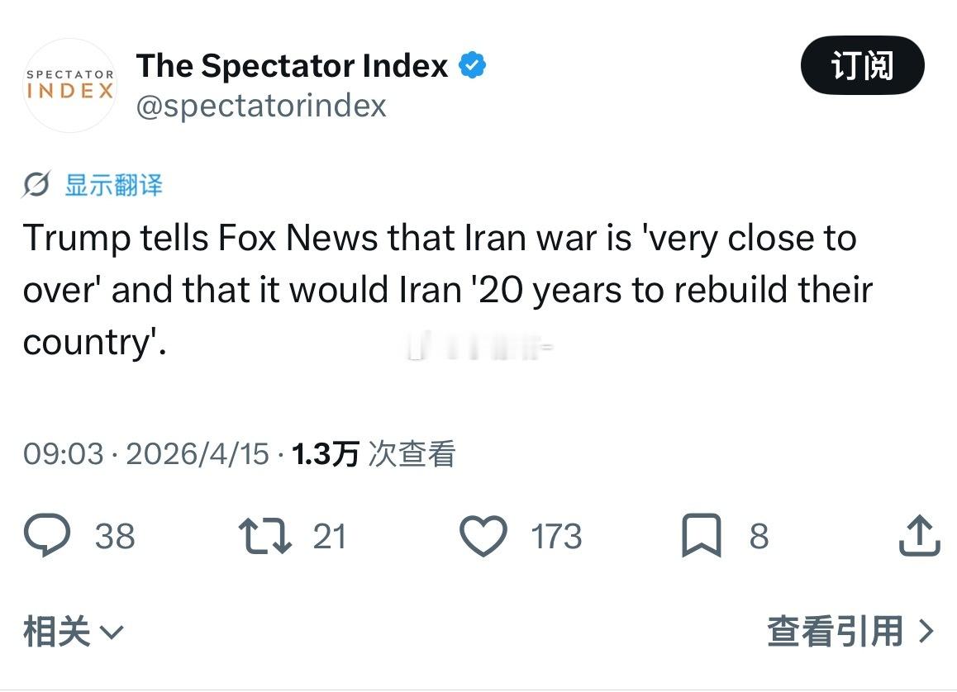Like the tweet with the heart icon

[x=483, y=536]
